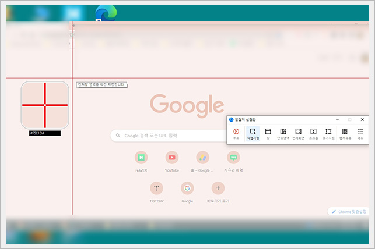Choose the 스크롤 scroll capture tool
Image resolution: width=375 pixels, height=249 pixels.
(313, 134)
